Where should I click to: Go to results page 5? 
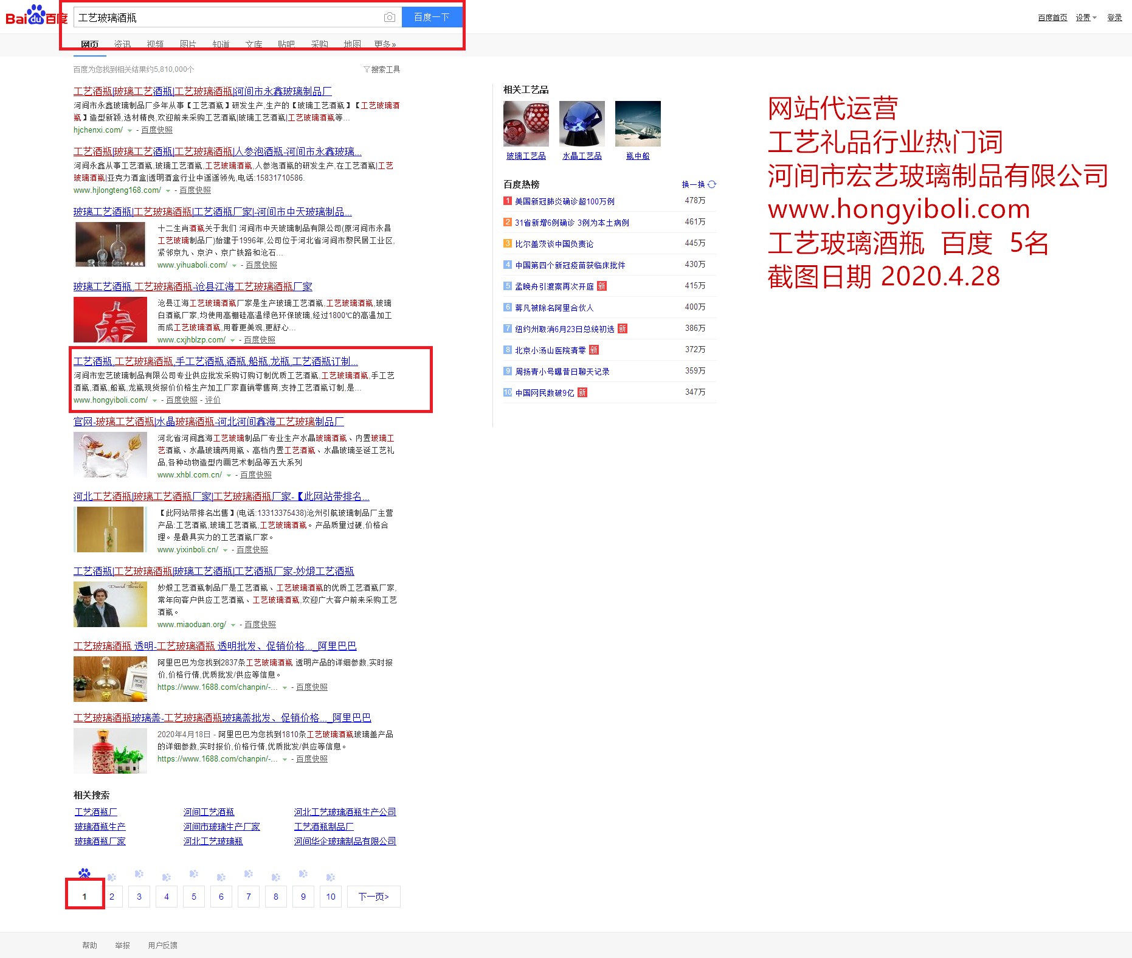(194, 897)
